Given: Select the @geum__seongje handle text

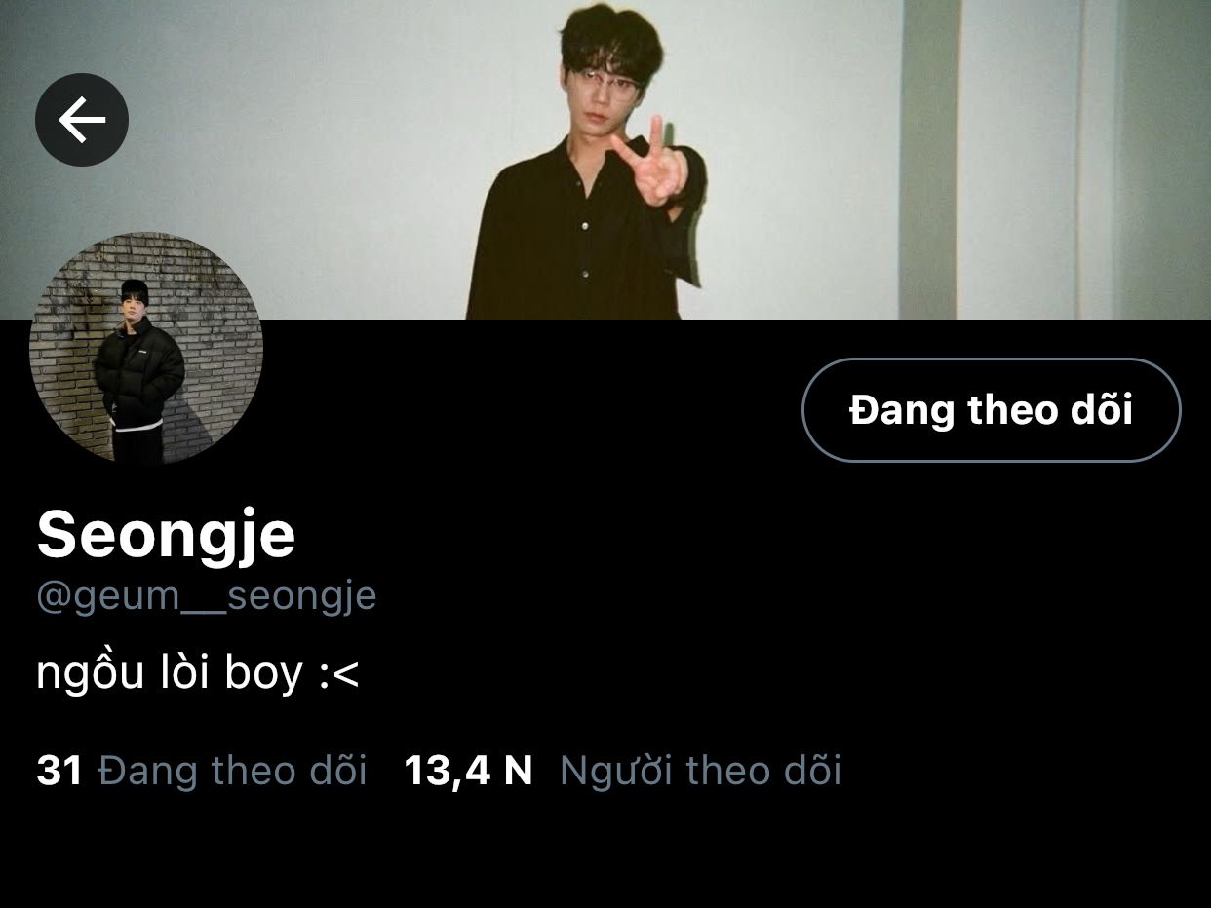Looking at the screenshot, I should [206, 595].
